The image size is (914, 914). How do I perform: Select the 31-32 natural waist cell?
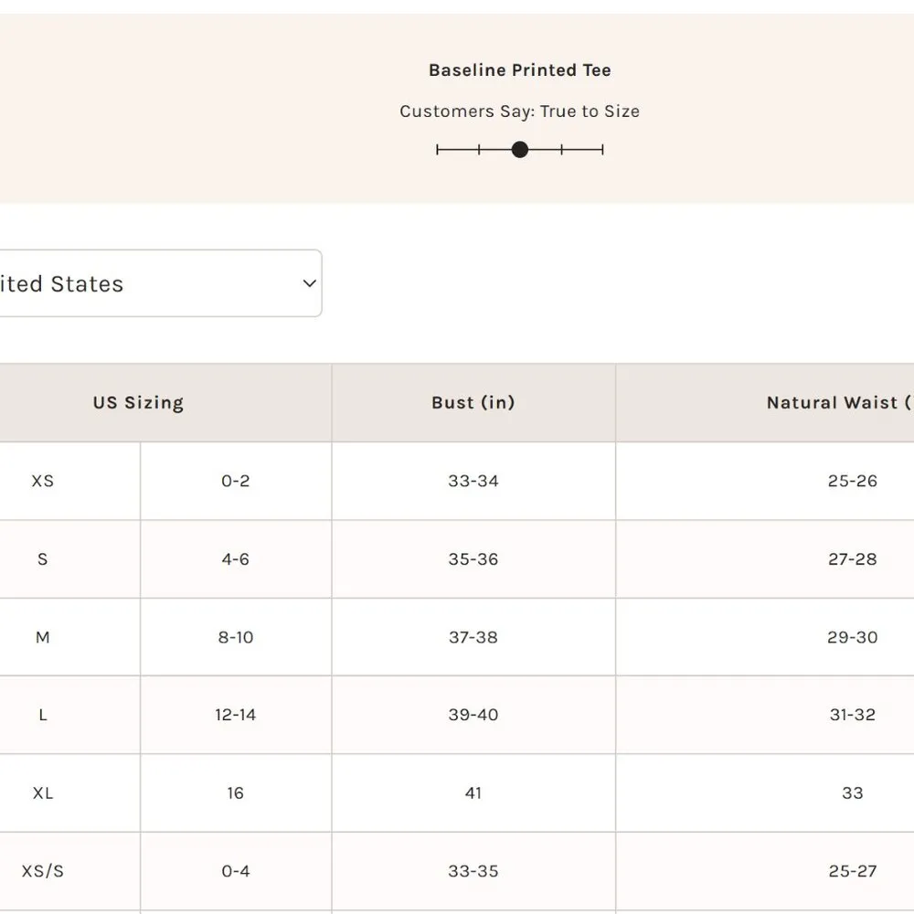click(x=852, y=715)
